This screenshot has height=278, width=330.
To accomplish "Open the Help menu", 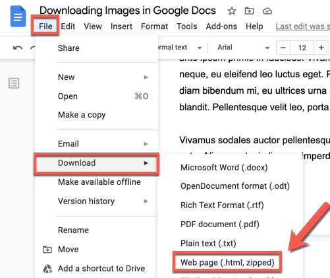I will 254,26.
